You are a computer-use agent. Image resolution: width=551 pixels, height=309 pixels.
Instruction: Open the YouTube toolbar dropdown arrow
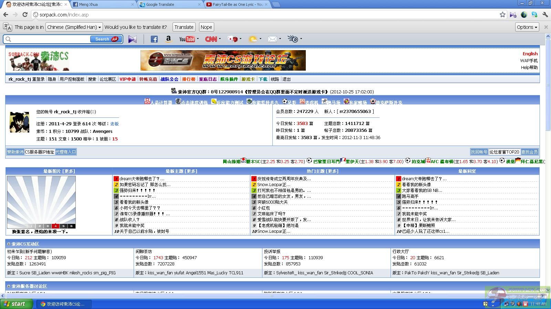(198, 39)
